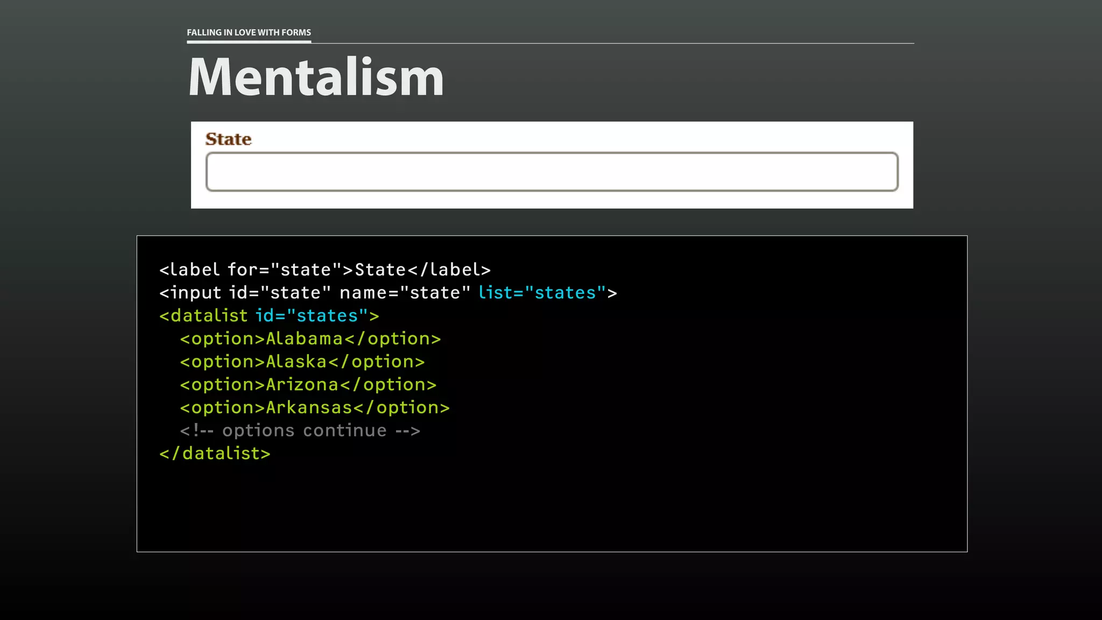This screenshot has height=620, width=1102.
Task: Click the name="state" attribute in code
Action: pyautogui.click(x=405, y=293)
